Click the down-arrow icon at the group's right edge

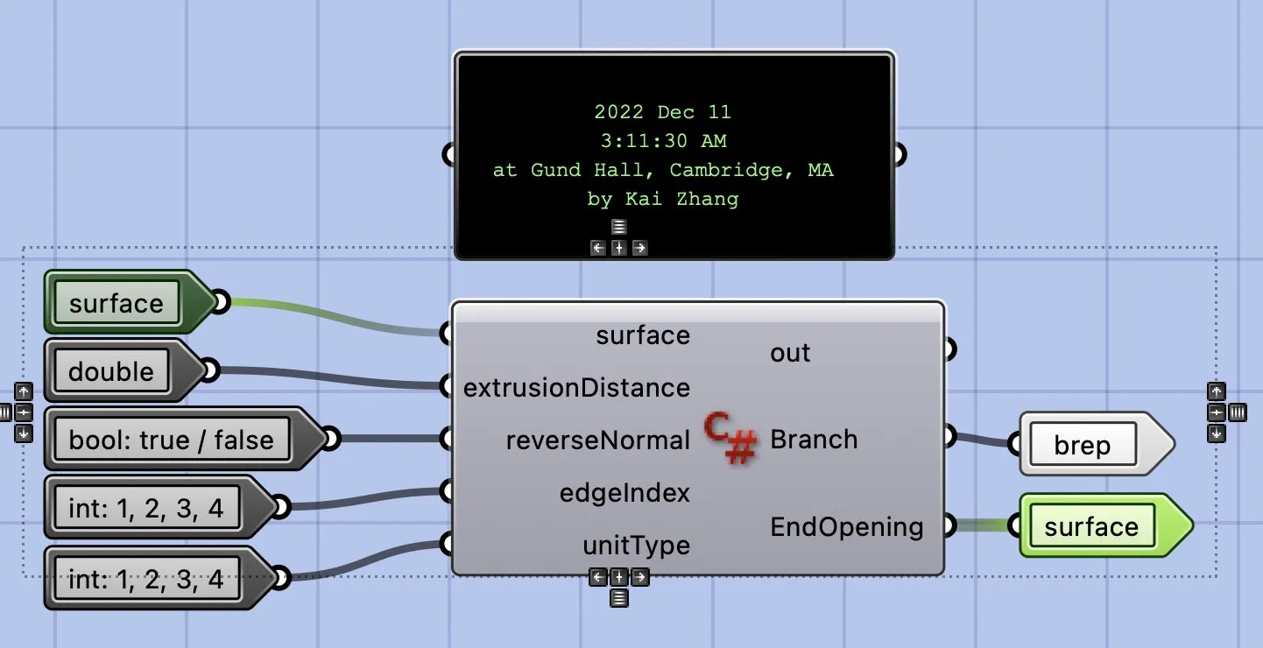(x=1216, y=433)
